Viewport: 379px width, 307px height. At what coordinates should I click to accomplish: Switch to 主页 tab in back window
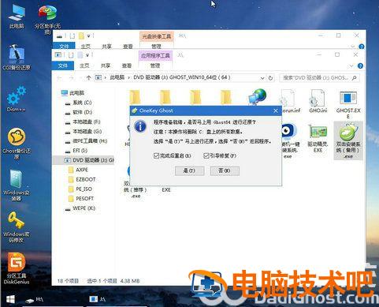(x=86, y=47)
